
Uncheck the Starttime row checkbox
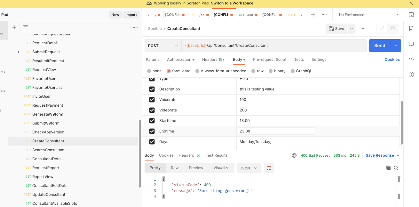(152, 121)
